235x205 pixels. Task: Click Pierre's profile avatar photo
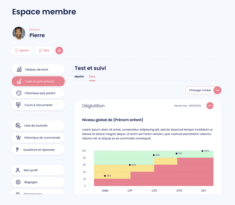(x=19, y=33)
